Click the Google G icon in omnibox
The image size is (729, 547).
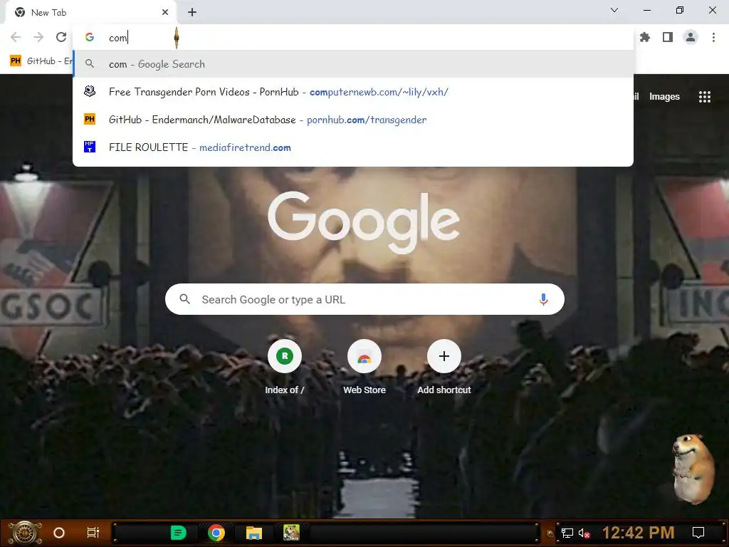90,37
